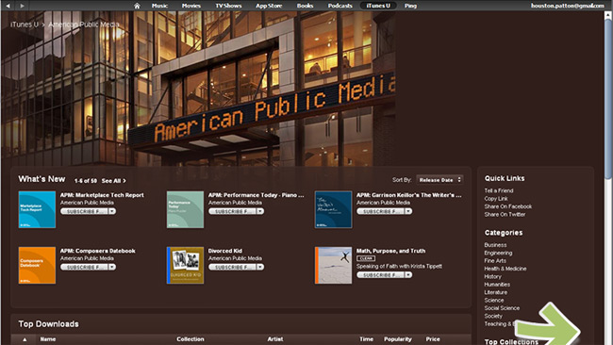Subscribe to APM: Performance Today Piano

click(x=232, y=211)
